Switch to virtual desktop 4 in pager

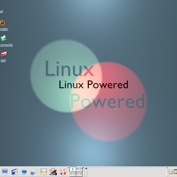[79, 174]
